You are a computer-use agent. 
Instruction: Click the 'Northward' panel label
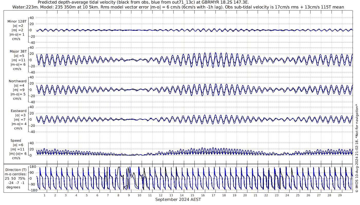[x=18, y=81]
